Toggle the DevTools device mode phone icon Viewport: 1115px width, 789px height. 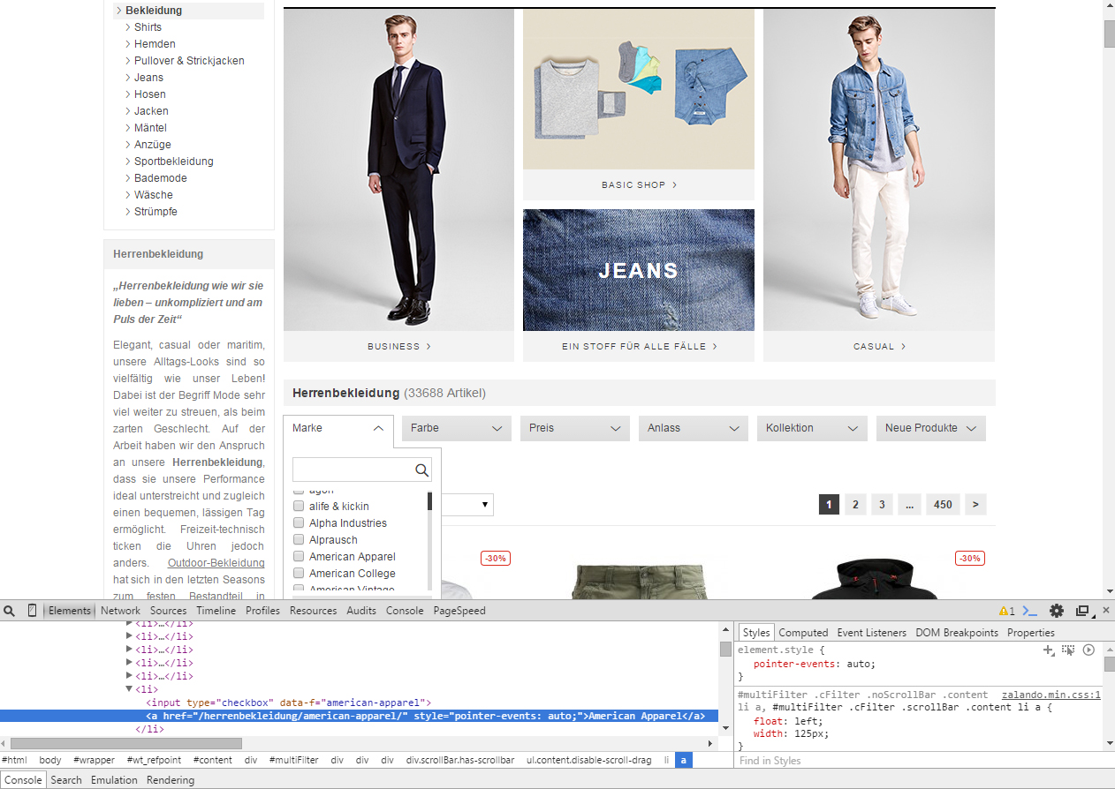[33, 611]
